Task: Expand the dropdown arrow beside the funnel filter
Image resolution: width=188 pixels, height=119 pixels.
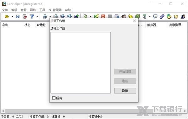Action: tap(37, 16)
